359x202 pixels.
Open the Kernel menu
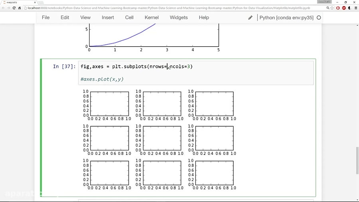click(152, 18)
